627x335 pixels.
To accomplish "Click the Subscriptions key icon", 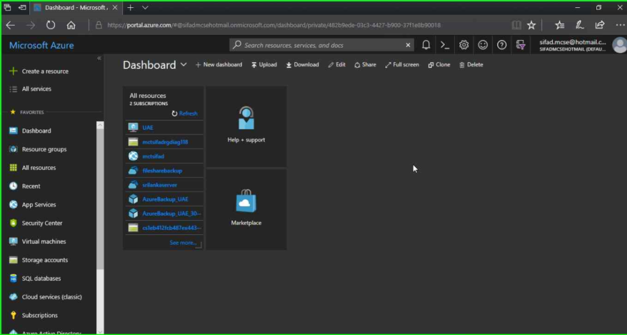I will coord(13,315).
